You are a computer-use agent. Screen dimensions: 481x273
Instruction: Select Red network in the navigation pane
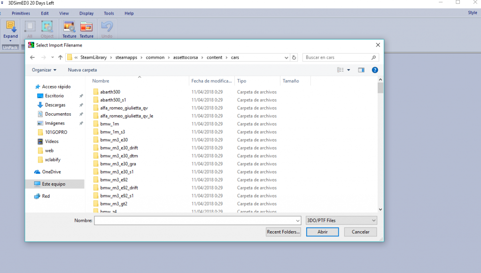click(x=46, y=196)
